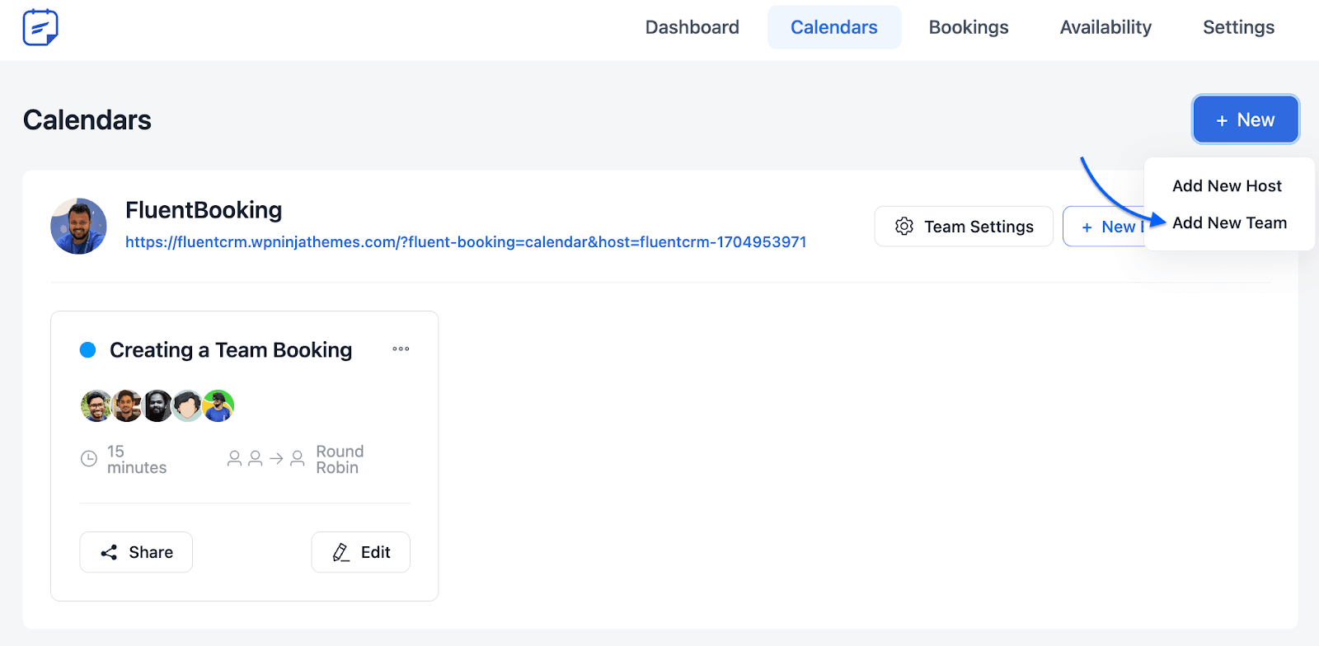Click the second team member avatar
The height and width of the screenshot is (646, 1319).
[x=127, y=405]
